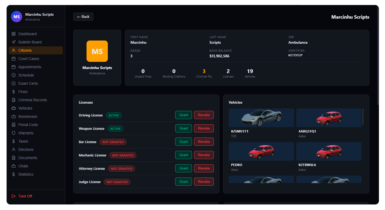Grant the Mechanic License
Screen dimensions: 385x210
coord(183,155)
